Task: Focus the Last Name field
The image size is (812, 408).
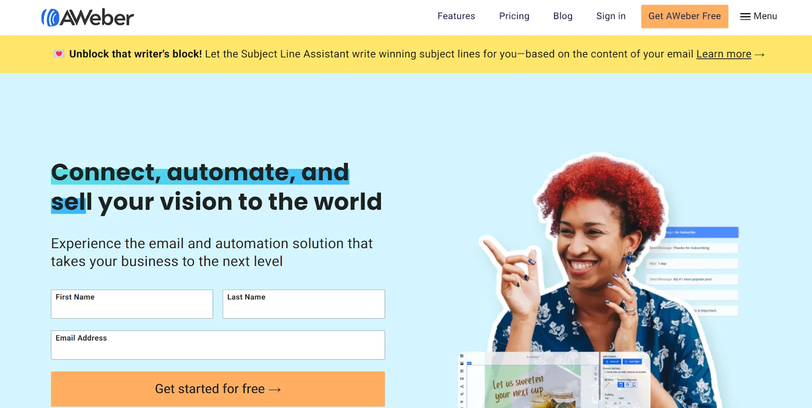Action: pos(303,304)
